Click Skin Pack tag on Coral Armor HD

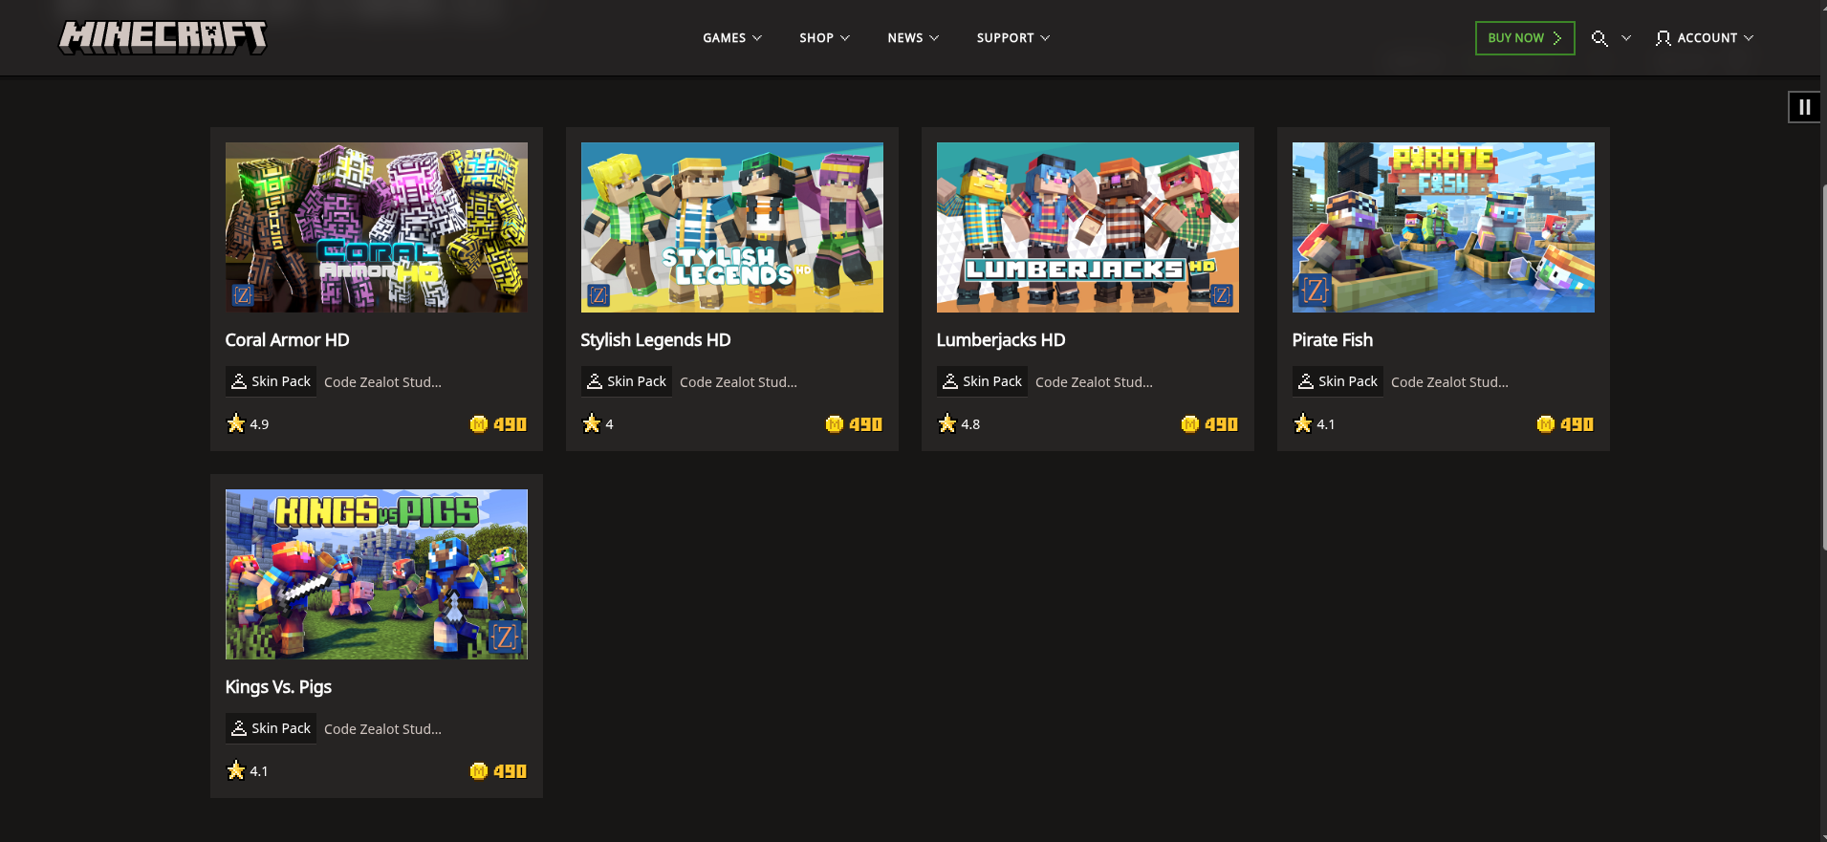[x=271, y=381]
